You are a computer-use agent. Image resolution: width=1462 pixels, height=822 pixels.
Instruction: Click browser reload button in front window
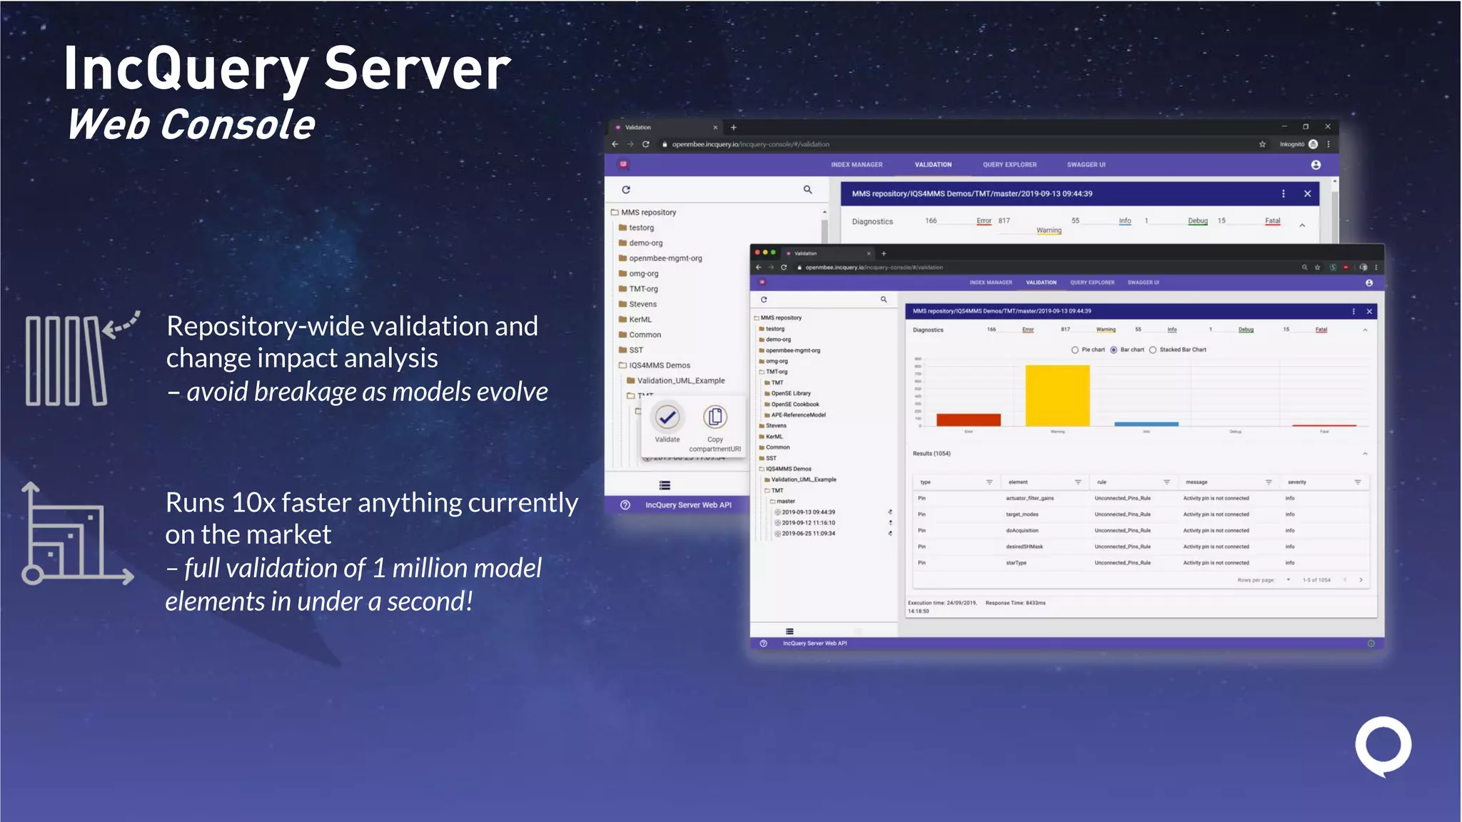pyautogui.click(x=783, y=268)
